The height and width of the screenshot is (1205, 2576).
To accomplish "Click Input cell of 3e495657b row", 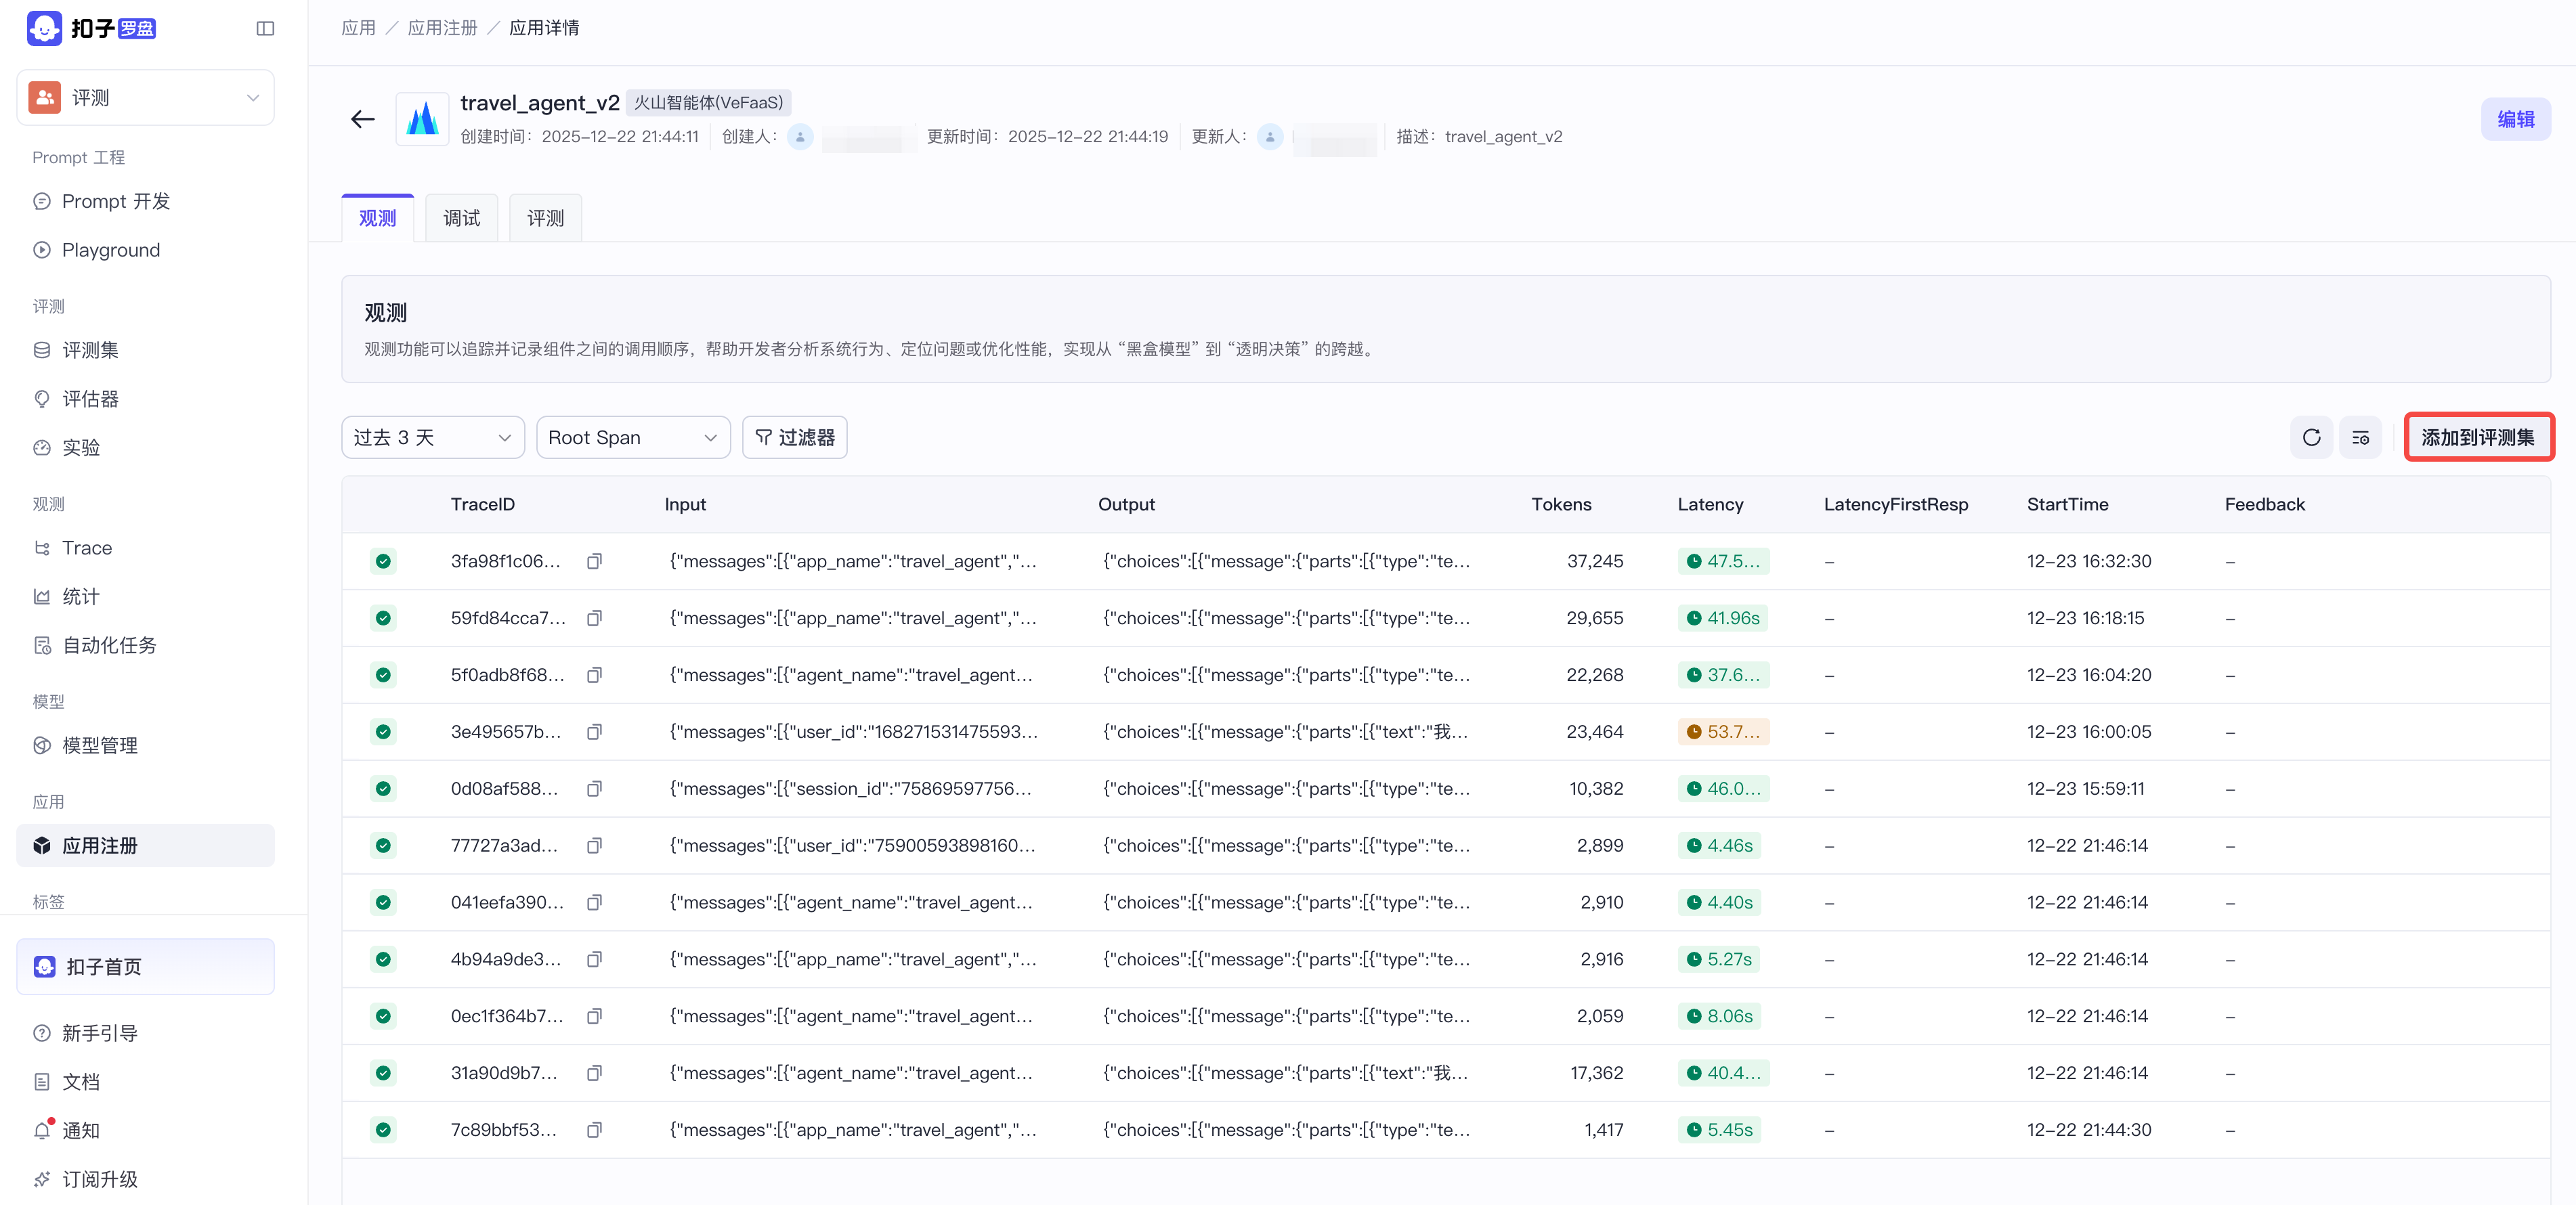I will click(x=854, y=732).
